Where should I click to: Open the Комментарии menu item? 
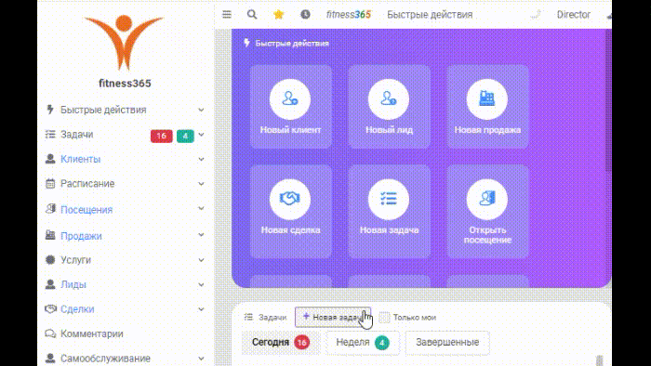(92, 333)
